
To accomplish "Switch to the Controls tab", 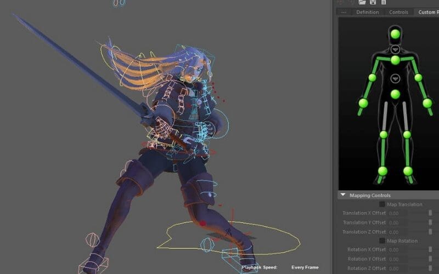I will coord(398,12).
